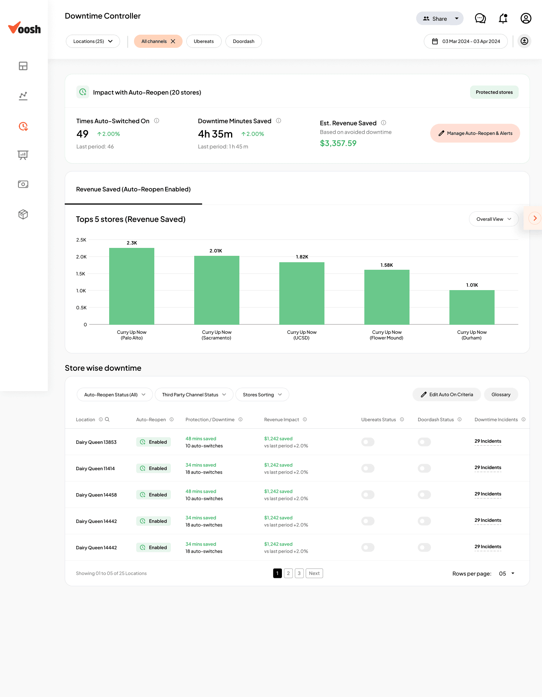Click the Durham 1.01K bar
Screen dimensions: 542x697
coord(472,307)
